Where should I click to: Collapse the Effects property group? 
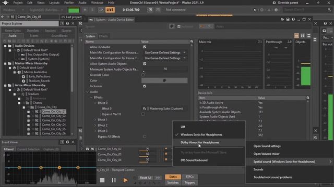pos(91,97)
